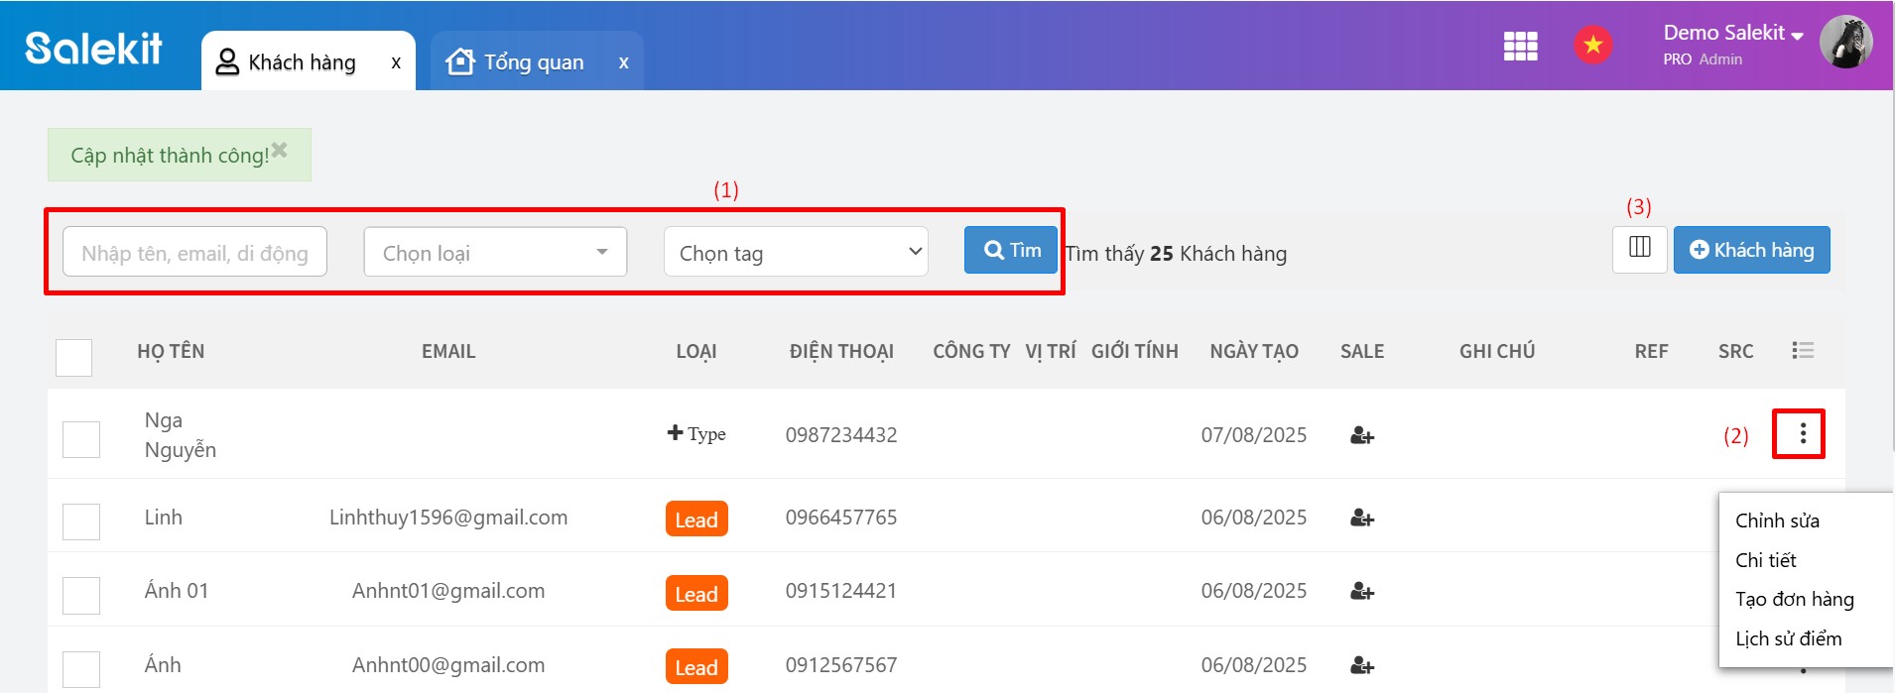
Task: Click email Anhnt01@gmail.com
Action: tap(448, 590)
